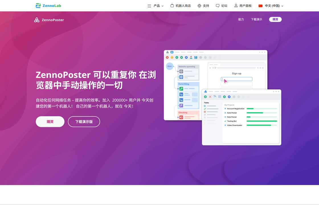Click the paragraph starting '自动化任何网络任务'
This screenshot has height=205, width=319.
[95, 103]
